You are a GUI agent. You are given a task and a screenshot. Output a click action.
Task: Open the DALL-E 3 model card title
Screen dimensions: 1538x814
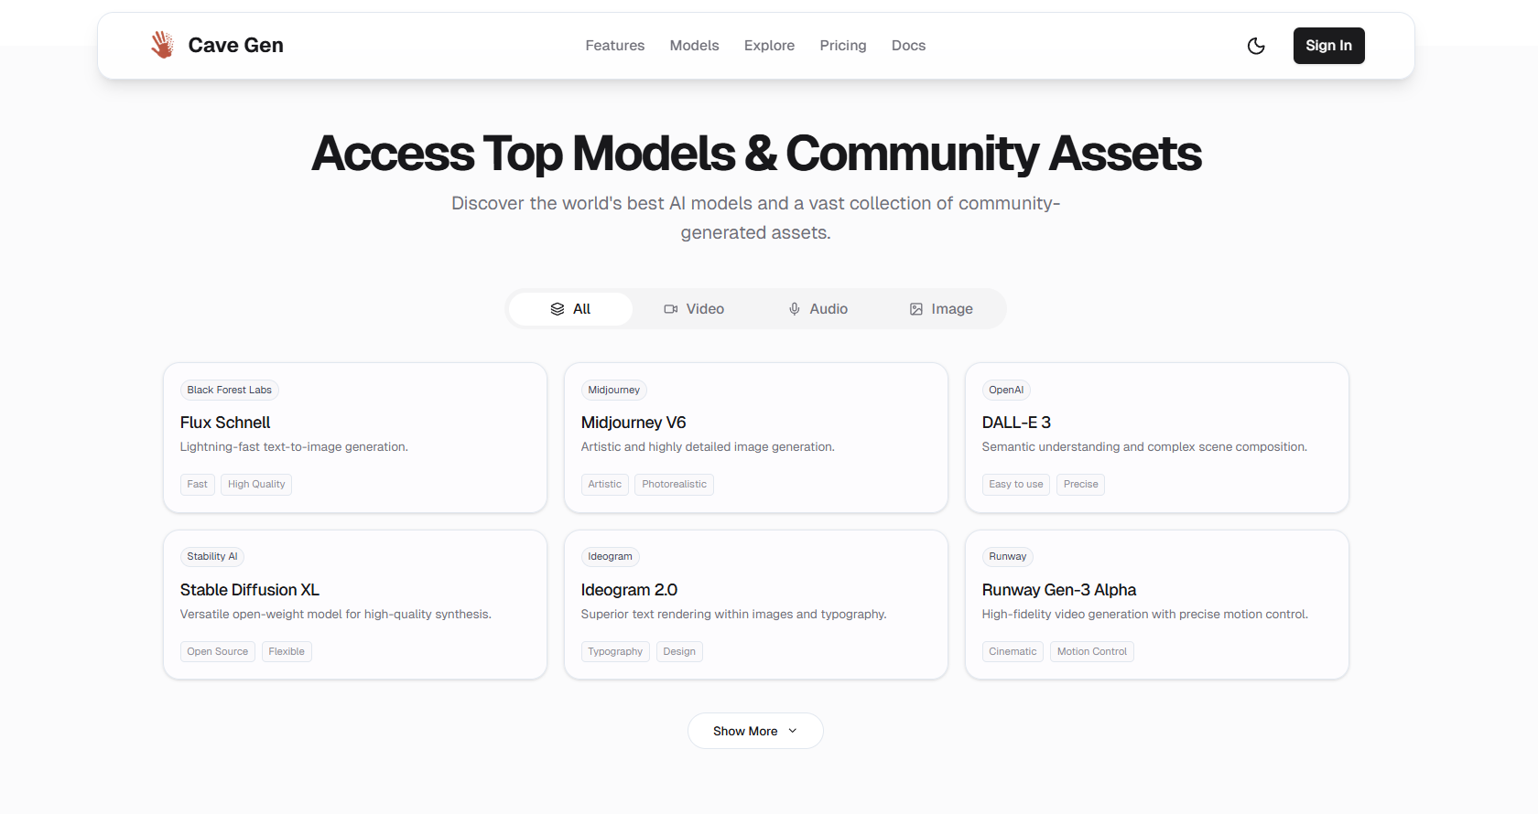(x=1016, y=423)
